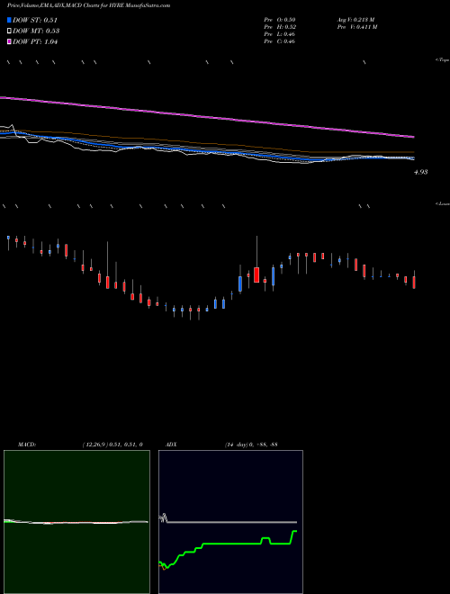This screenshot has width=450, height=594.
Task: Click the white DOW MT legend swatch
Action: (9, 31)
